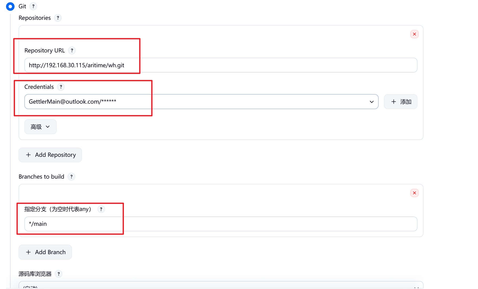Focus the Repository URL input field
478x289 pixels.
pyautogui.click(x=221, y=65)
